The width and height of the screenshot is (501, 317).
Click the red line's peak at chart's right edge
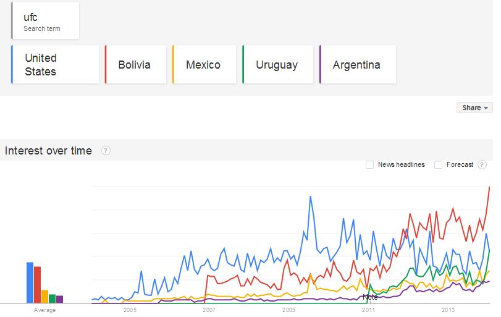(x=490, y=187)
